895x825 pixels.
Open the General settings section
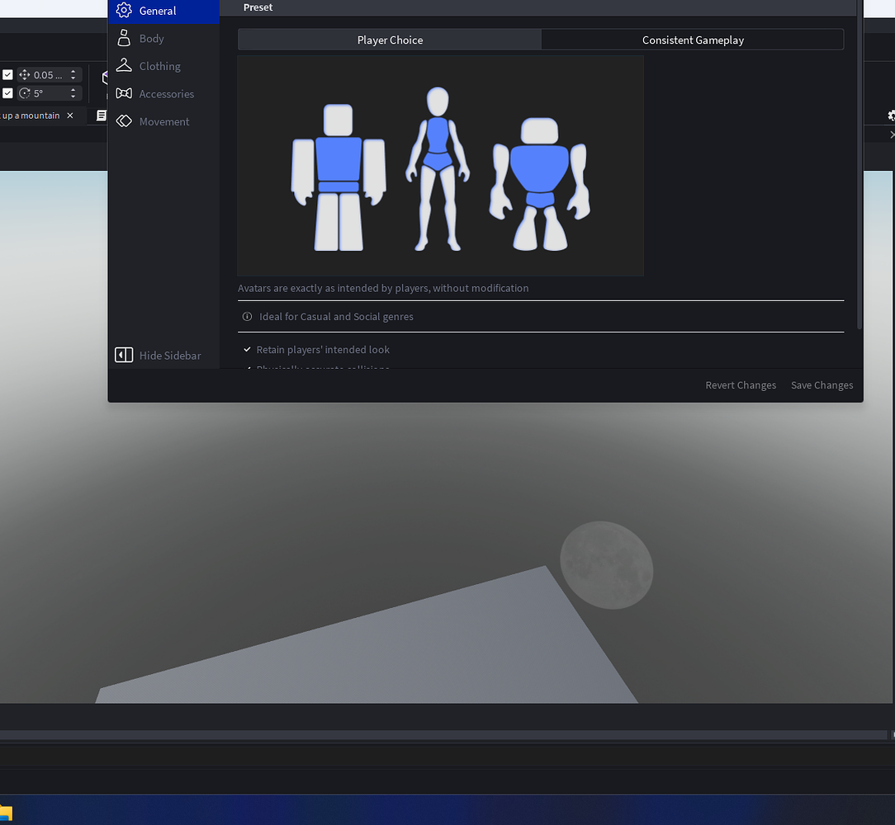coord(163,11)
